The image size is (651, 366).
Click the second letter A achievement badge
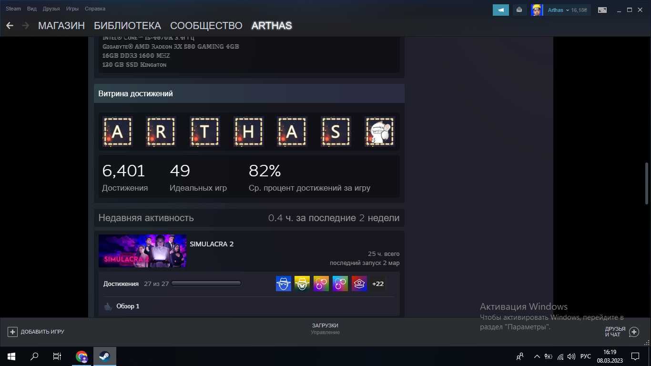(x=292, y=132)
